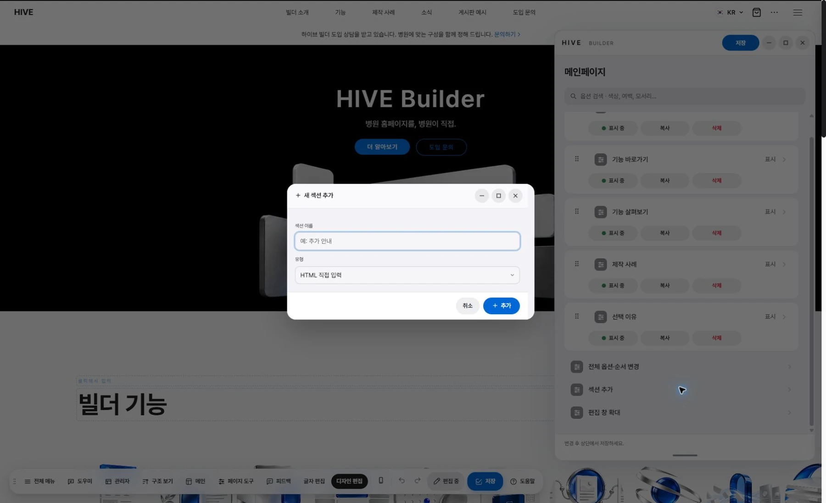Focus the 옵션 검색 search field
Screen dimensions: 826x503
[x=685, y=96]
